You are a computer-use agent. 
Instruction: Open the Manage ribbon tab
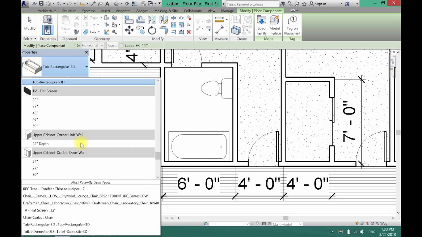[x=227, y=11]
